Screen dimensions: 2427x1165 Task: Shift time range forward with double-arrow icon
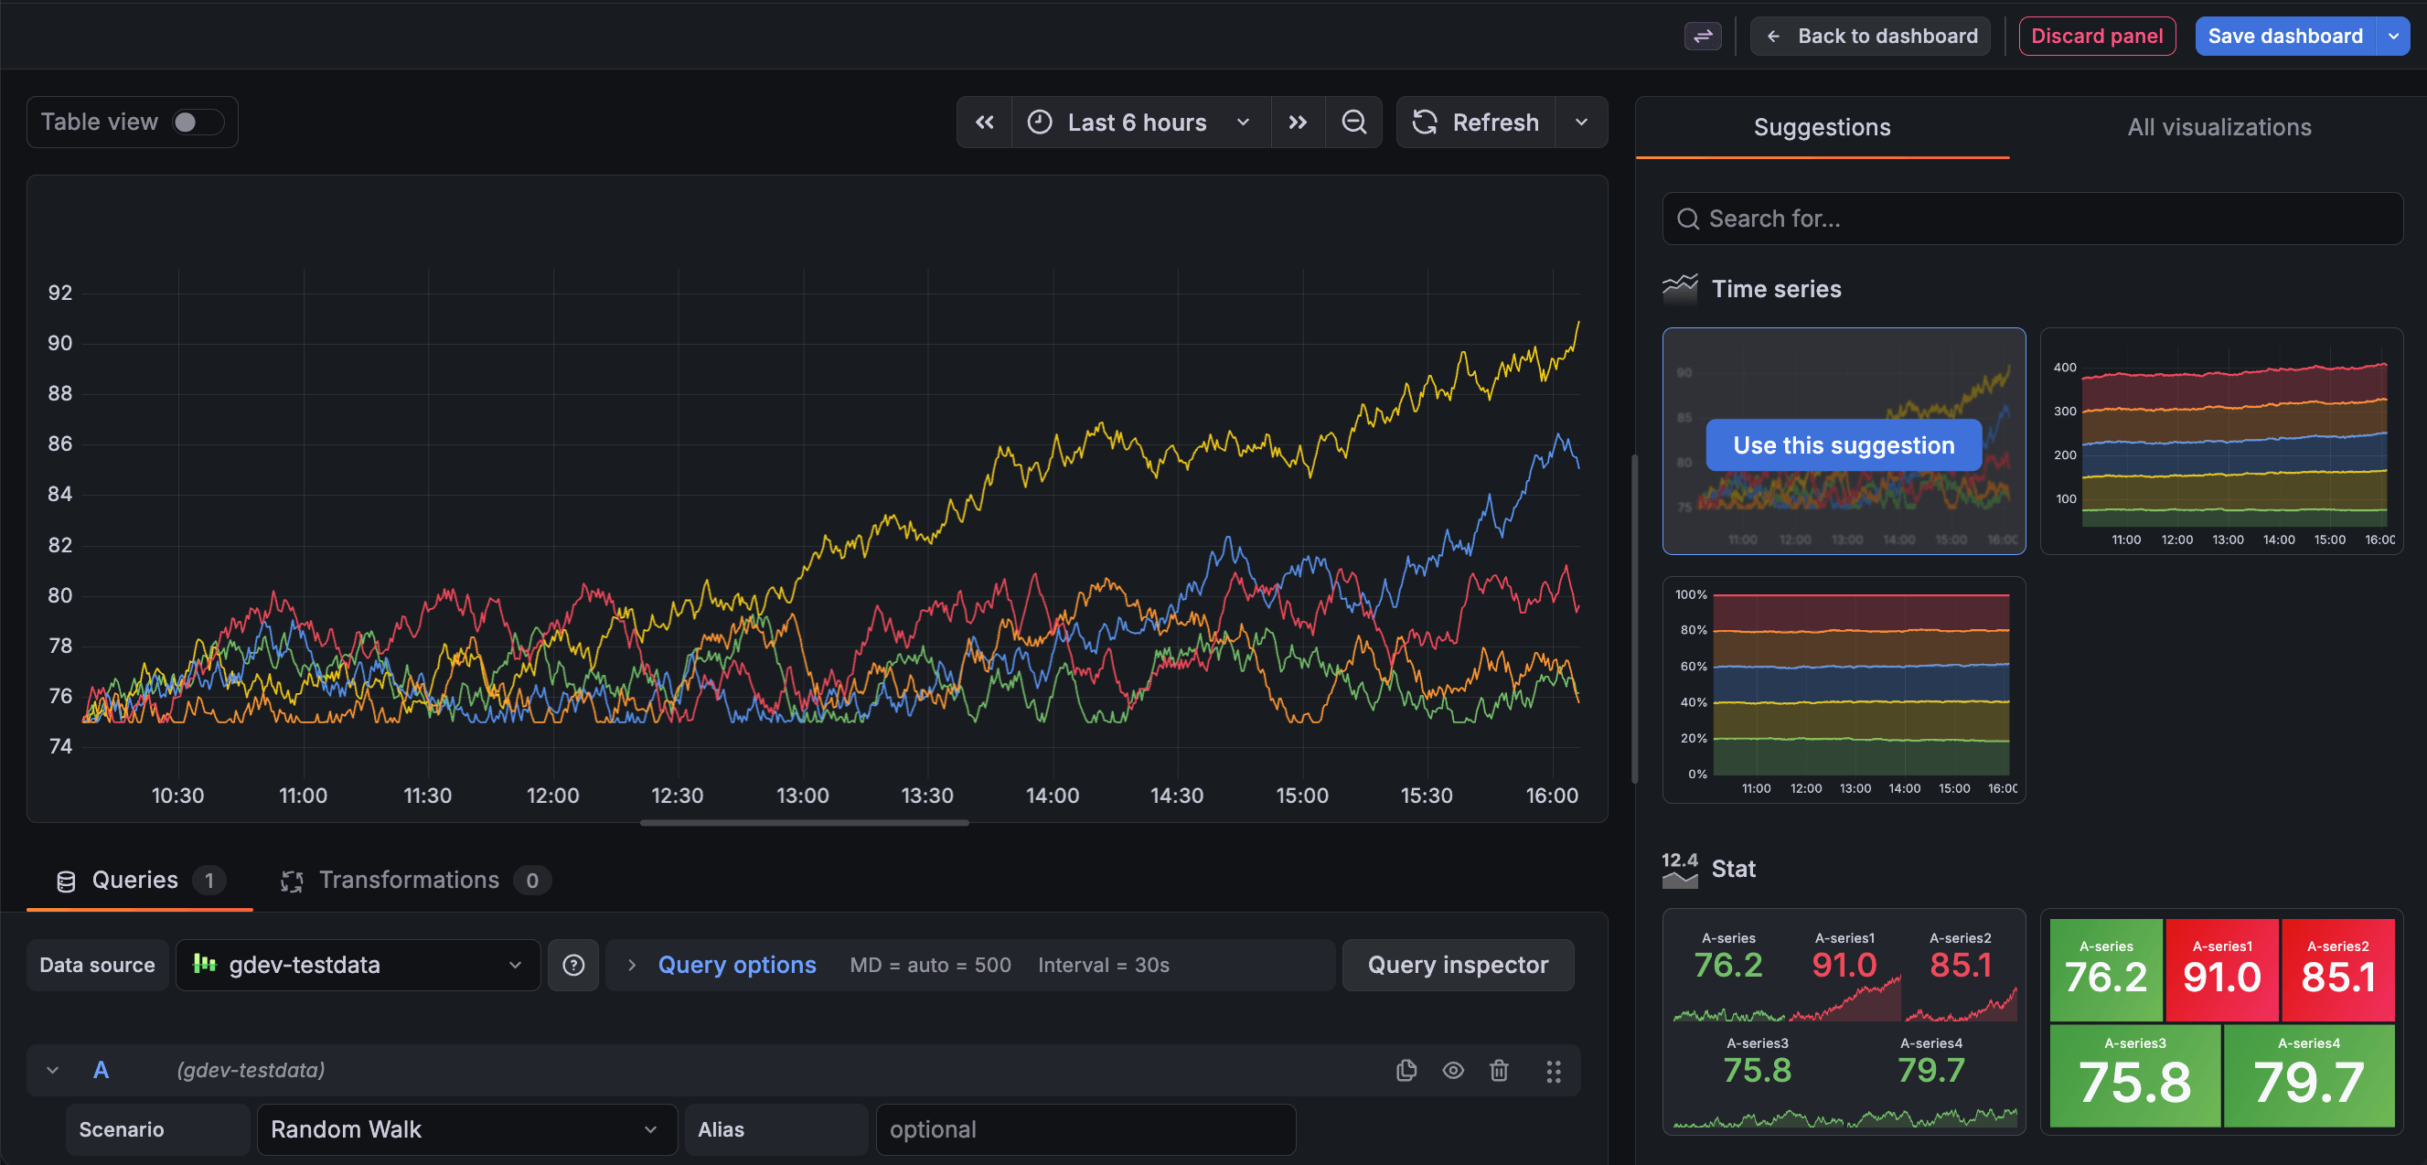[x=1299, y=122]
